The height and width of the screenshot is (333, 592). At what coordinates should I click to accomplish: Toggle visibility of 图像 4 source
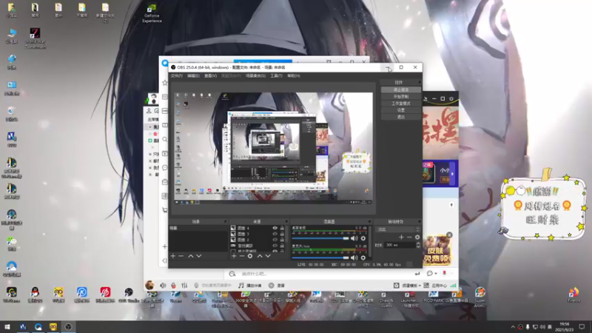[275, 228]
